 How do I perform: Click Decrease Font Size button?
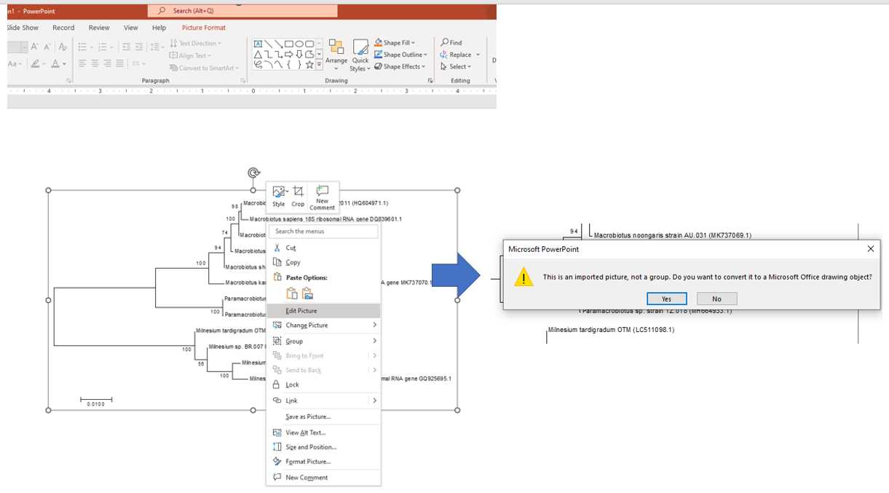pyautogui.click(x=47, y=47)
